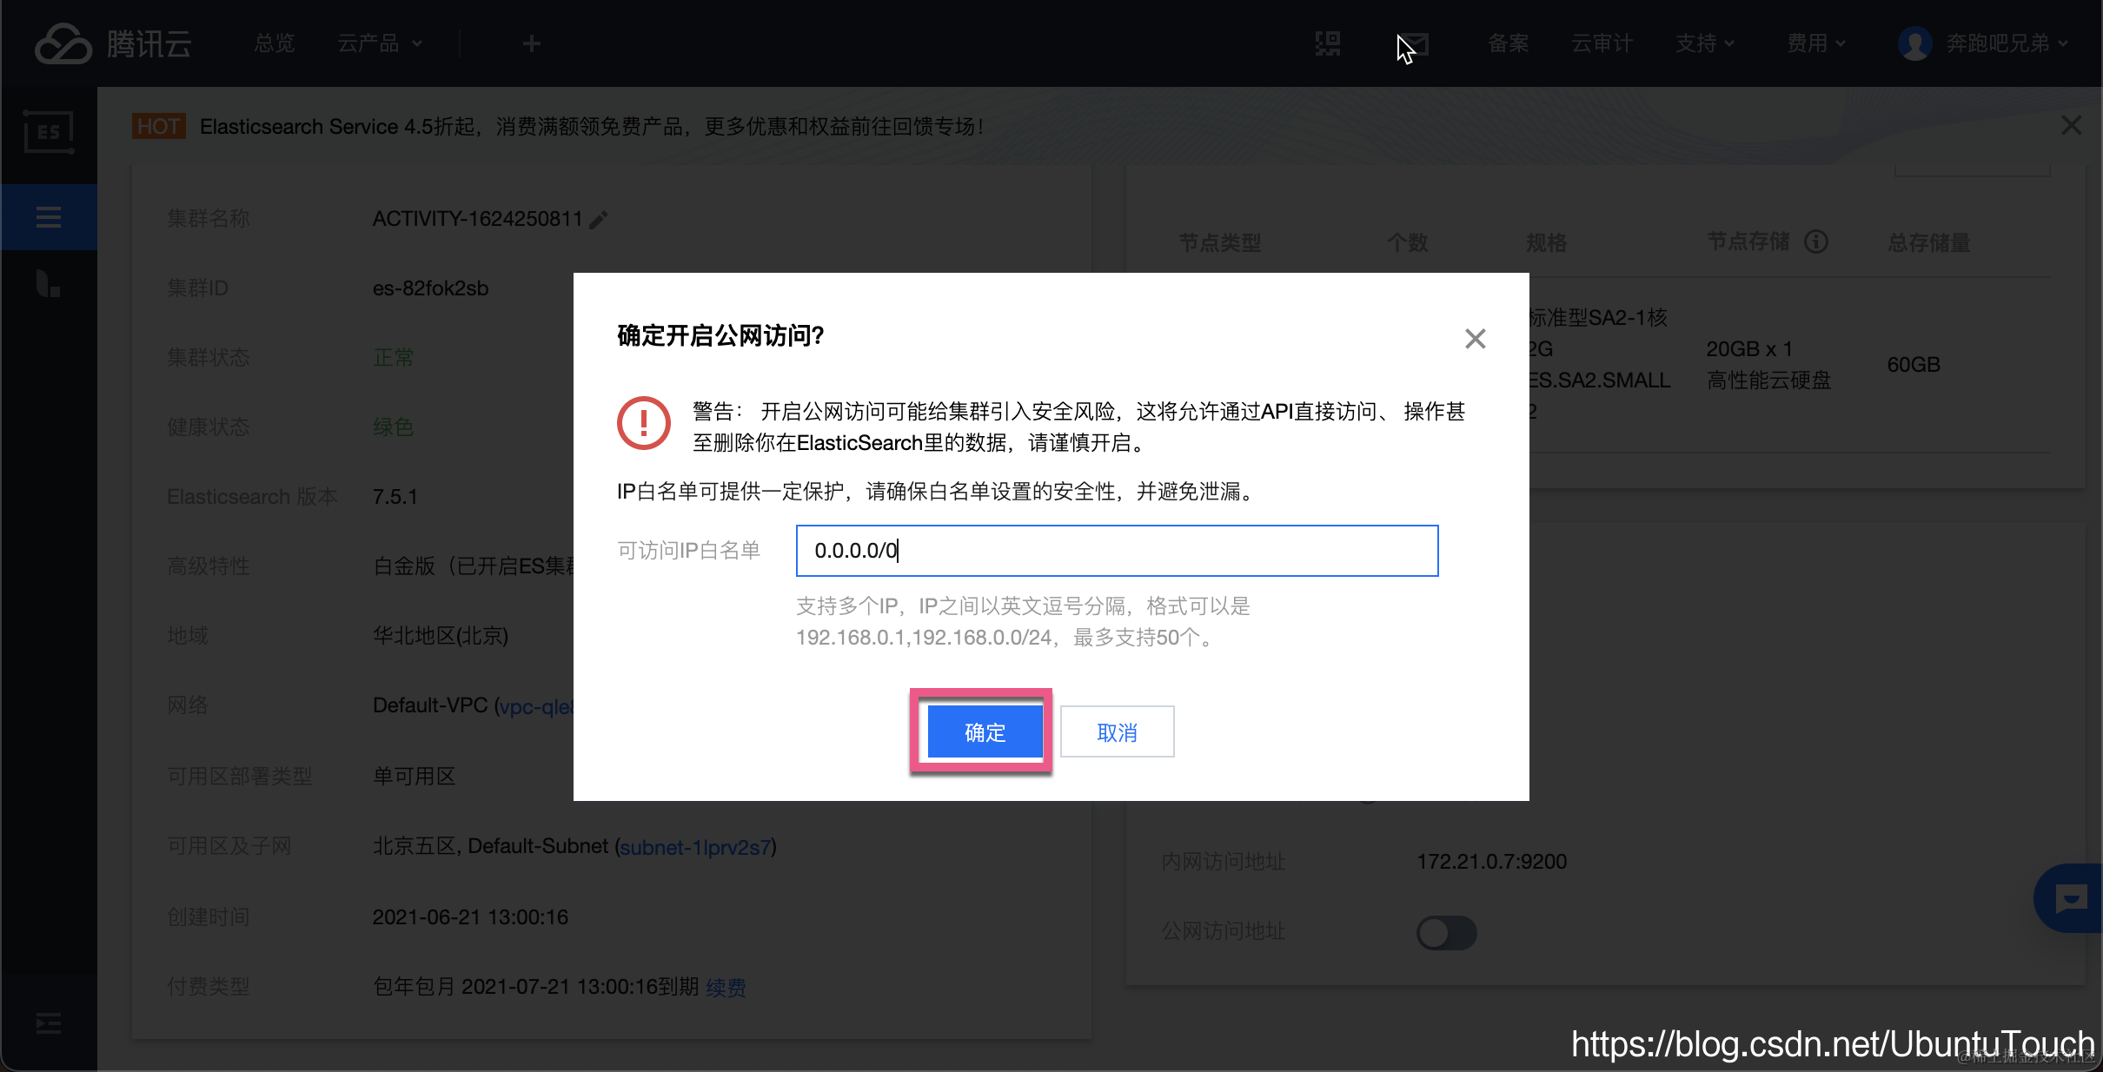This screenshot has width=2103, height=1072.
Task: Open the 奔跑吧兄弟 account dropdown
Action: [x=1984, y=43]
